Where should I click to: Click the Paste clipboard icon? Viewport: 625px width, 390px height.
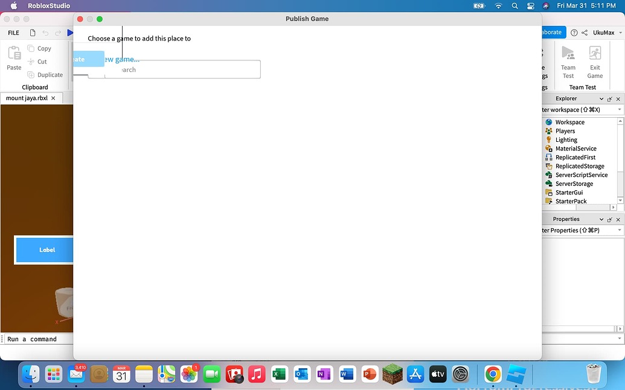(14, 54)
